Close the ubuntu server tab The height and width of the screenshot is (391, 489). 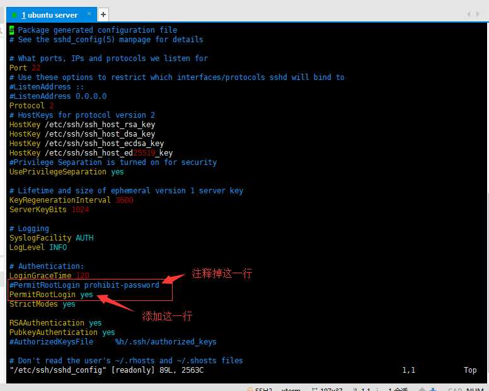(89, 14)
